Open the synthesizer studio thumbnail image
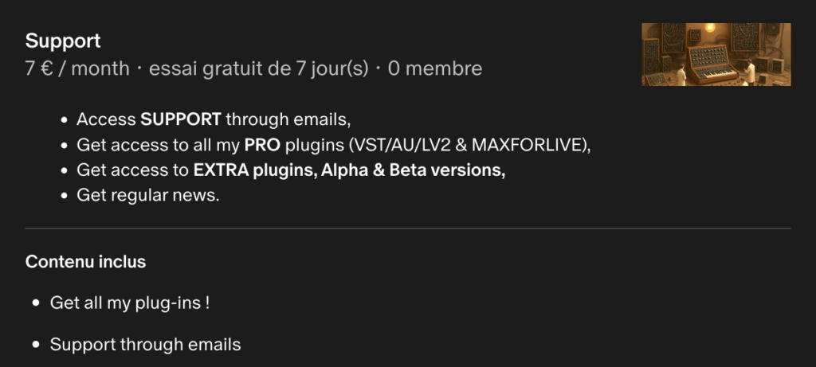 716,54
